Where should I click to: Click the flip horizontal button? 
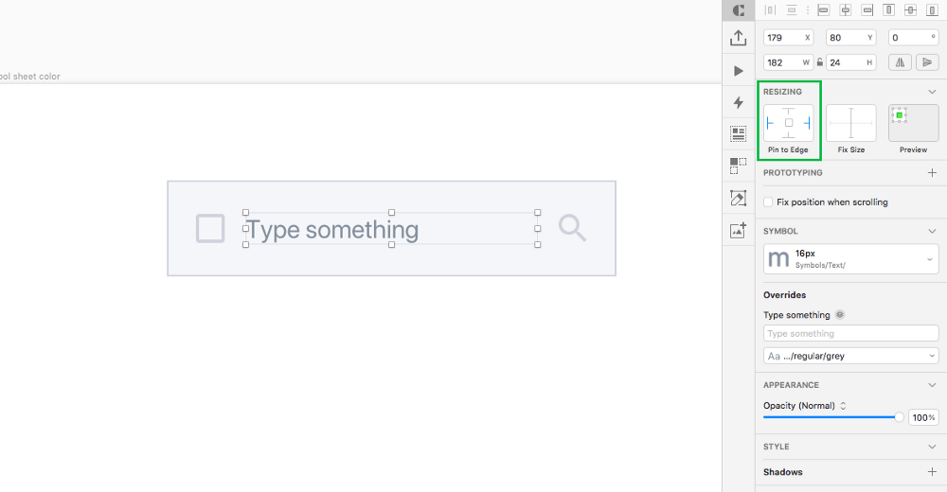900,62
